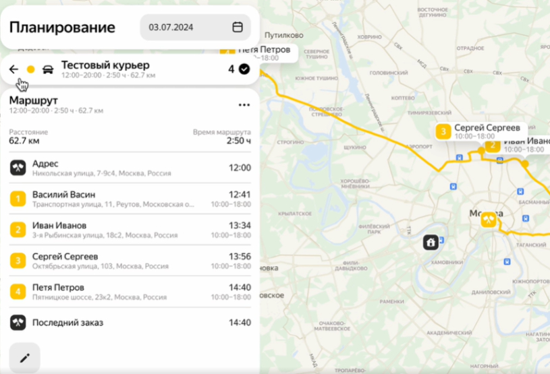Click the address Никольская улица, 7-9с4
The width and height of the screenshot is (550, 374).
[x=102, y=173]
